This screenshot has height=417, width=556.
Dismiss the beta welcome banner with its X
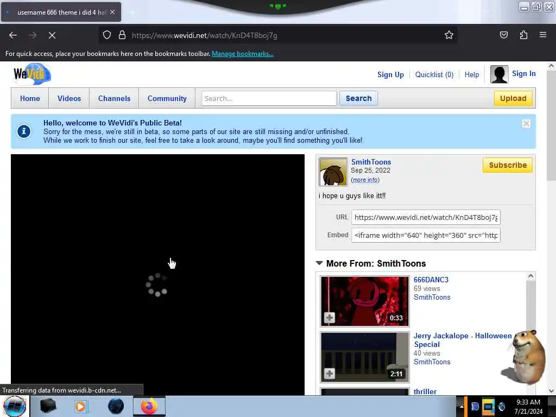526,123
